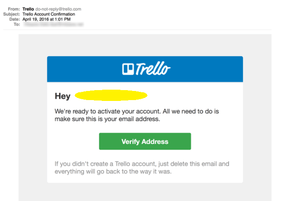283x201 pixels.
Task: Click the To: label in email header
Action: click(17, 24)
